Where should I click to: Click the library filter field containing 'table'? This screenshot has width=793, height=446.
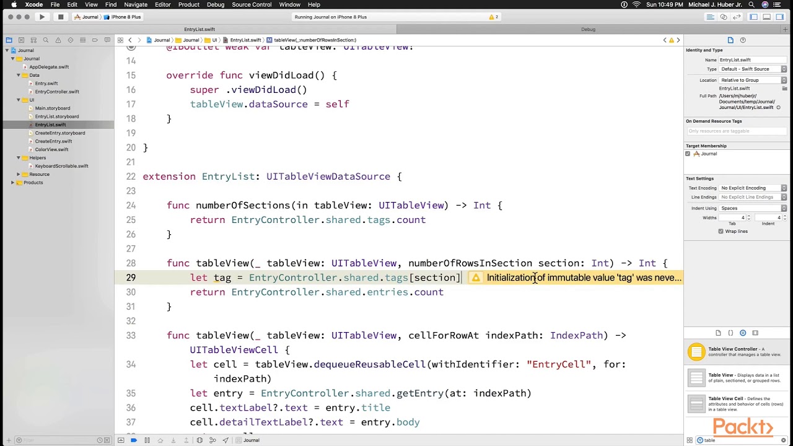pos(742,440)
